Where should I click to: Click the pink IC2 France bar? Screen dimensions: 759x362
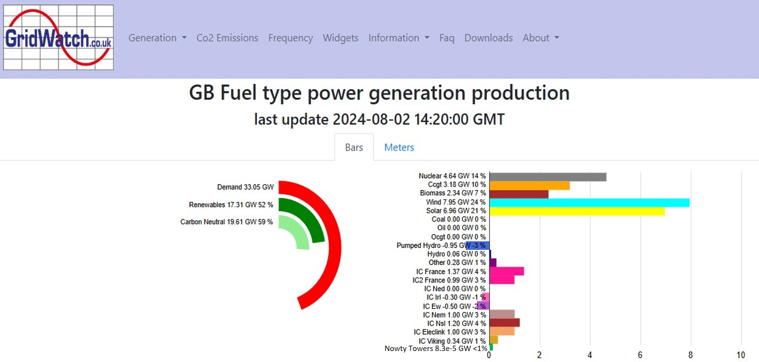tap(502, 280)
